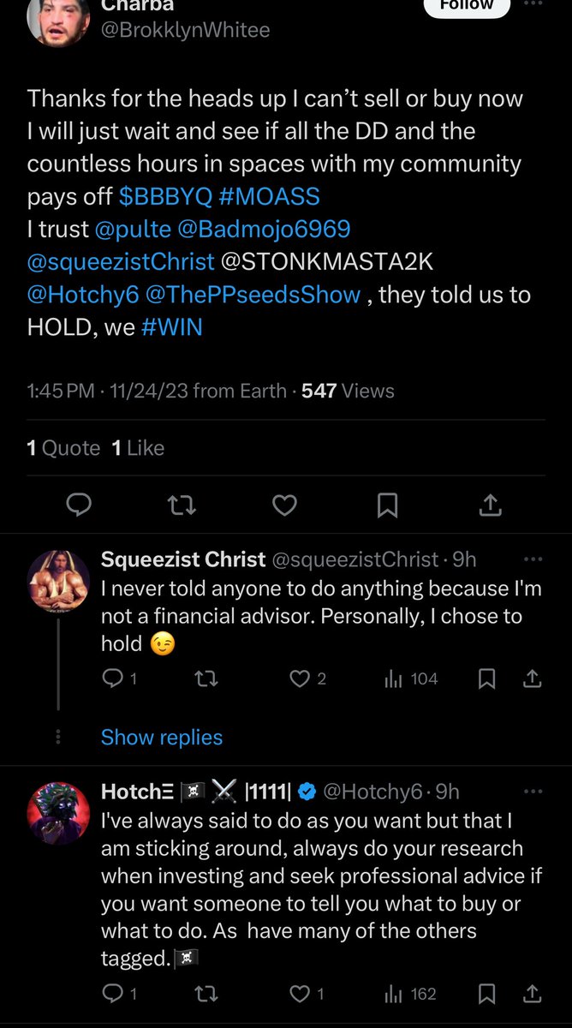This screenshot has width=572, height=1028.
Task: Like the main Charba tweet
Action: tap(284, 506)
